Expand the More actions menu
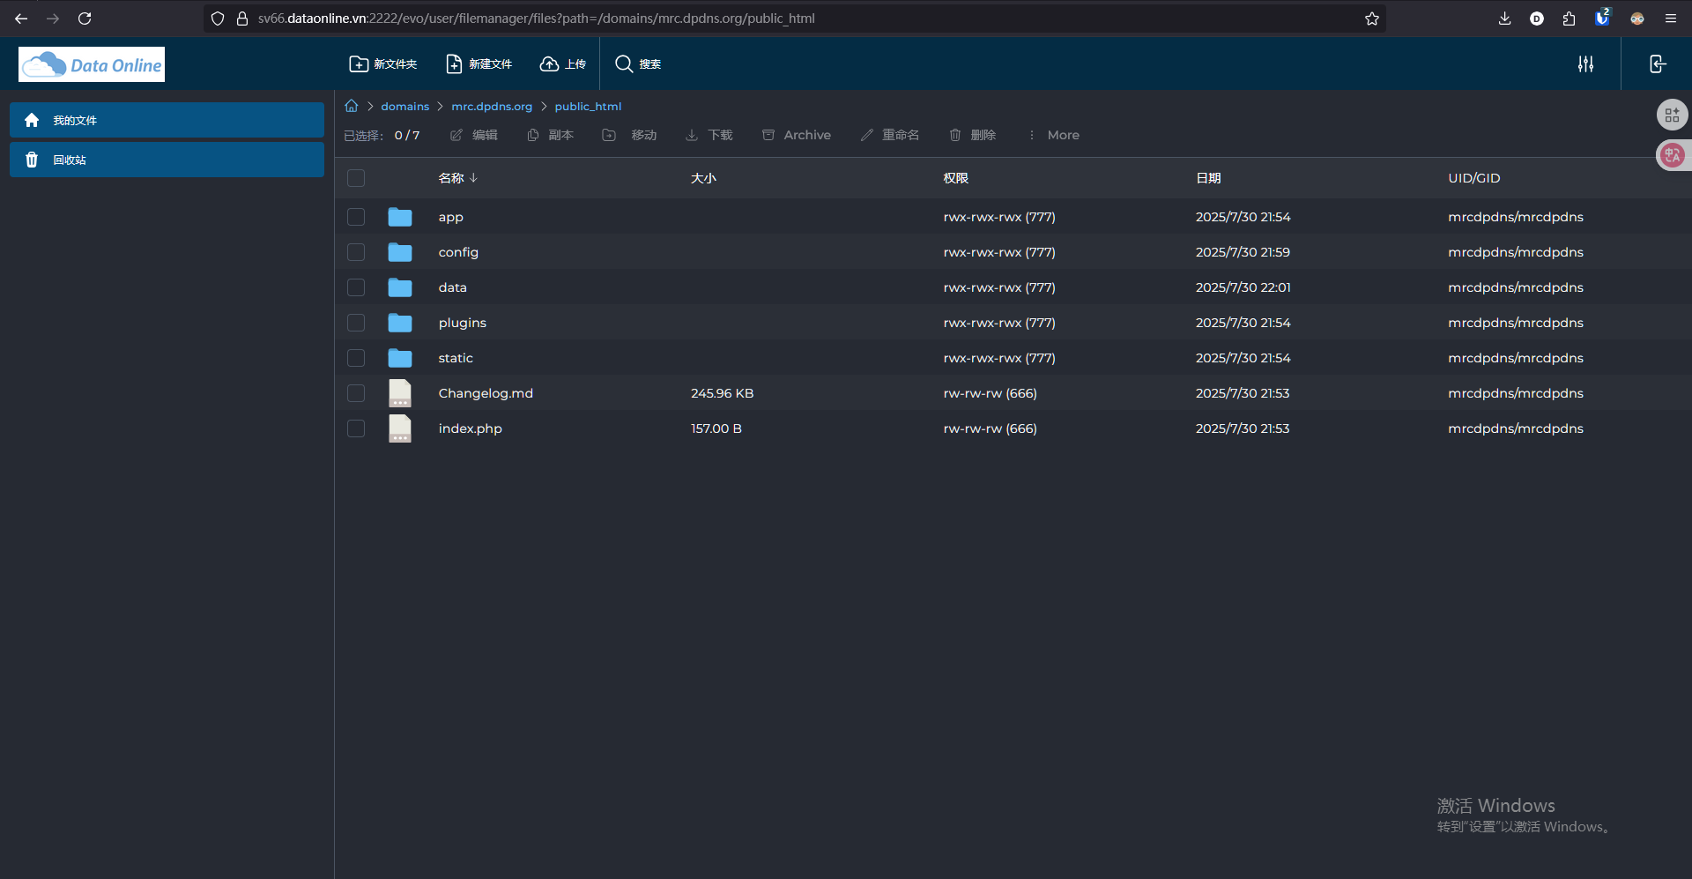 pos(1054,135)
